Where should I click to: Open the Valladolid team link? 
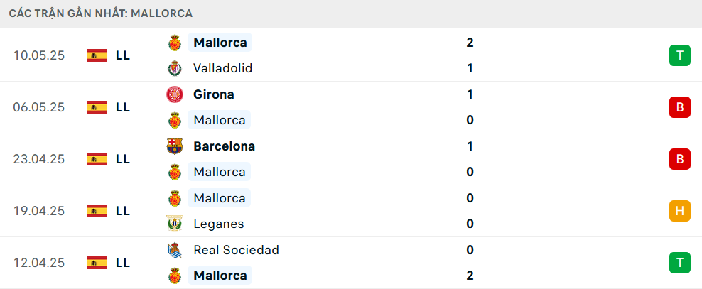click(223, 68)
